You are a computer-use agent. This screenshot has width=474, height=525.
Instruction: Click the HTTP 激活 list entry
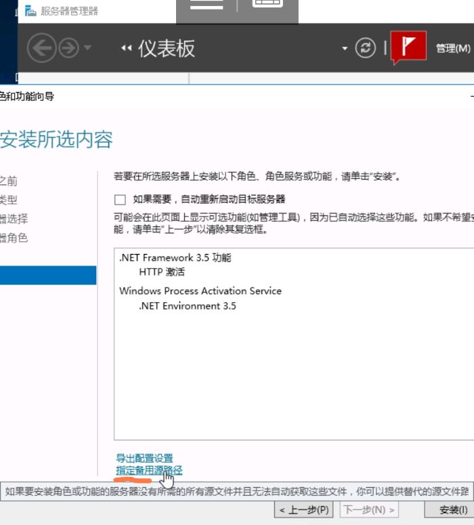(x=162, y=272)
